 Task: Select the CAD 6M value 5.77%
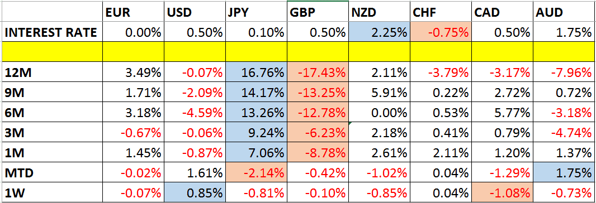click(502, 112)
